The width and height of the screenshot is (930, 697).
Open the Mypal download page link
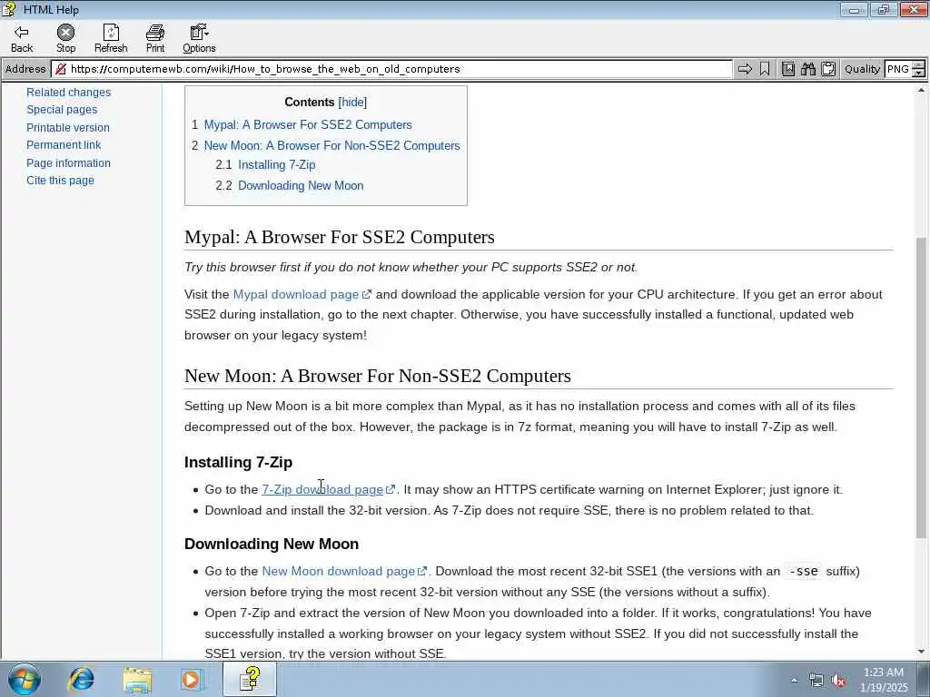point(296,294)
